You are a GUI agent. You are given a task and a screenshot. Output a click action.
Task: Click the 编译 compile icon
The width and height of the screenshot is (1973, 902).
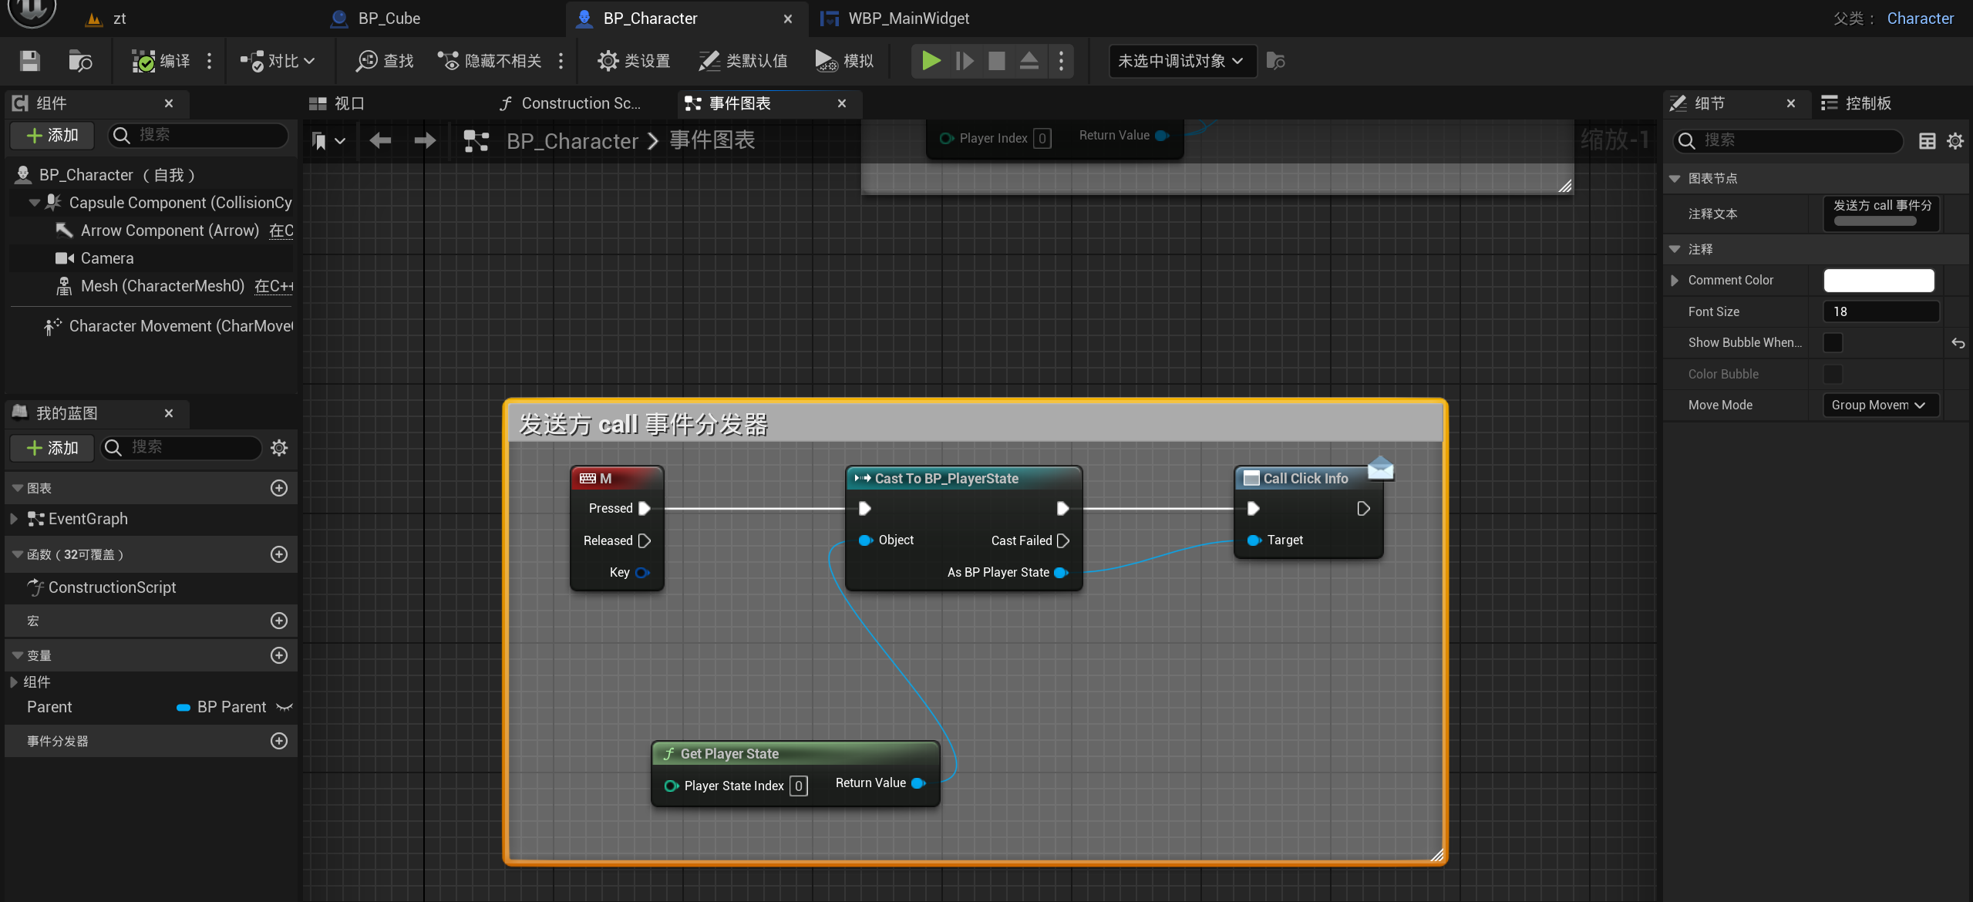click(x=143, y=61)
